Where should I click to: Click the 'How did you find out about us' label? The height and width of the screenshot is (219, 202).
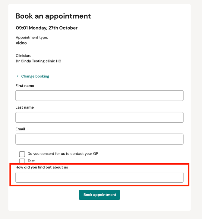[42, 167]
